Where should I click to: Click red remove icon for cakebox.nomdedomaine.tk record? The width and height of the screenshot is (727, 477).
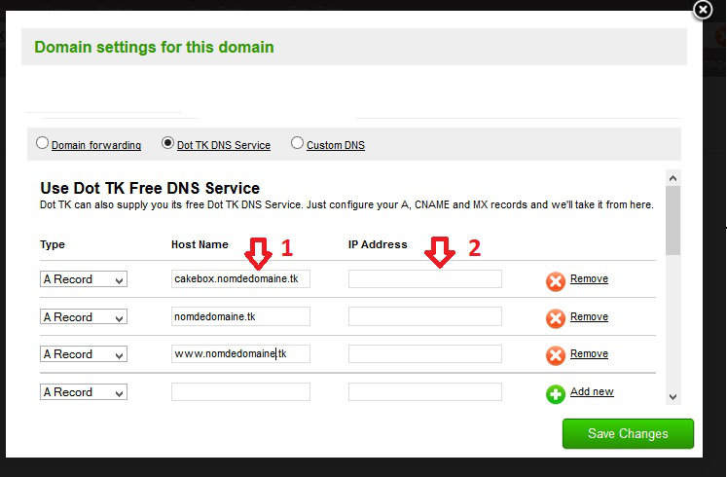[555, 281]
